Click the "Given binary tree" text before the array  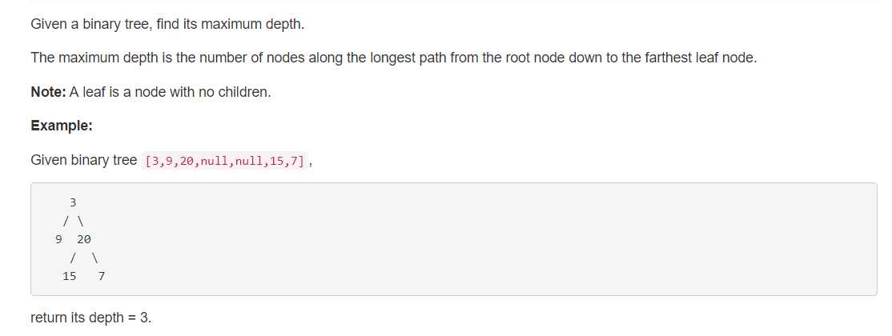83,160
